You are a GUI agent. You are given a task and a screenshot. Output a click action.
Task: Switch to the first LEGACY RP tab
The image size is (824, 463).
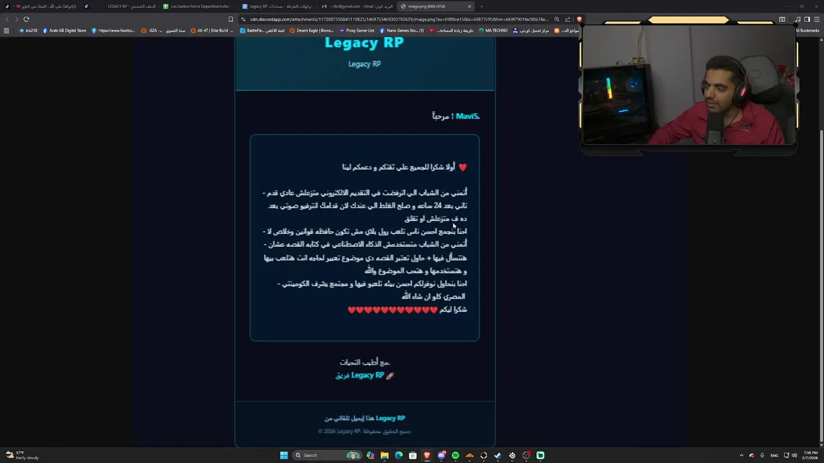coord(119,6)
